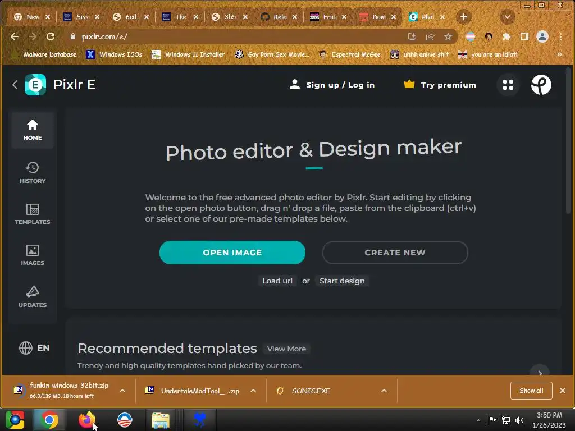Switch to the Dow browser tab
This screenshot has width=575, height=431.
point(378,17)
